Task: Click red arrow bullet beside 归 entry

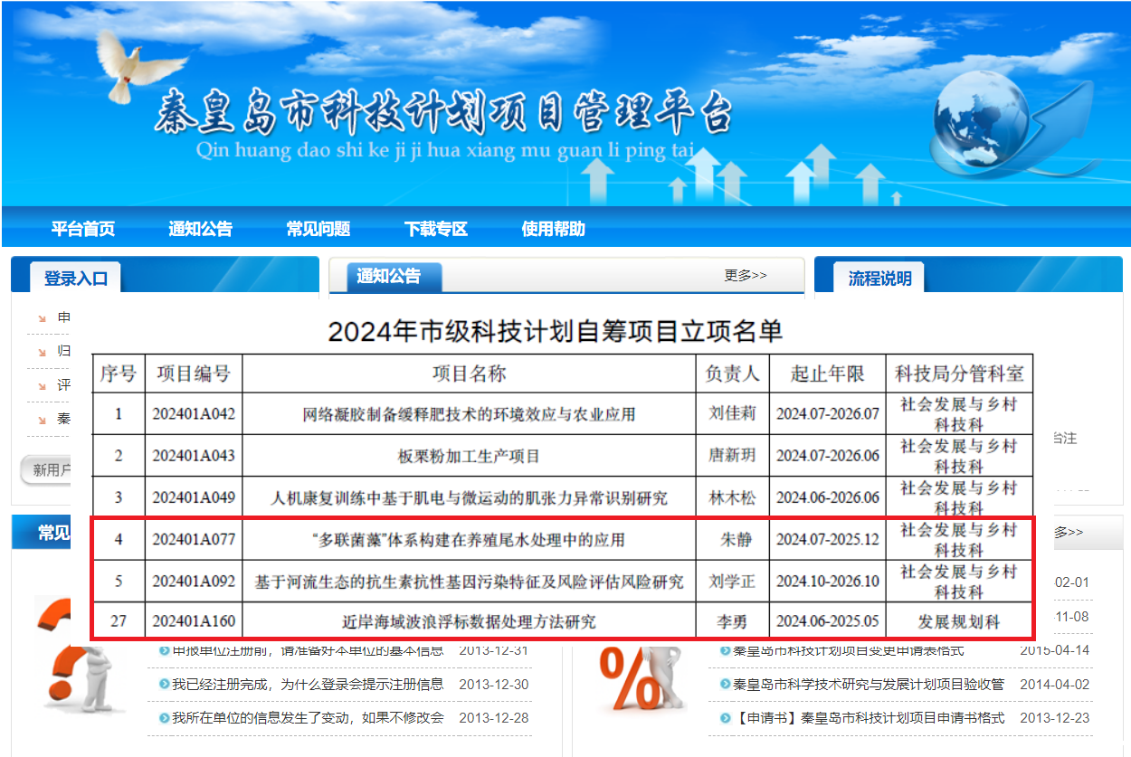Action: click(x=42, y=352)
